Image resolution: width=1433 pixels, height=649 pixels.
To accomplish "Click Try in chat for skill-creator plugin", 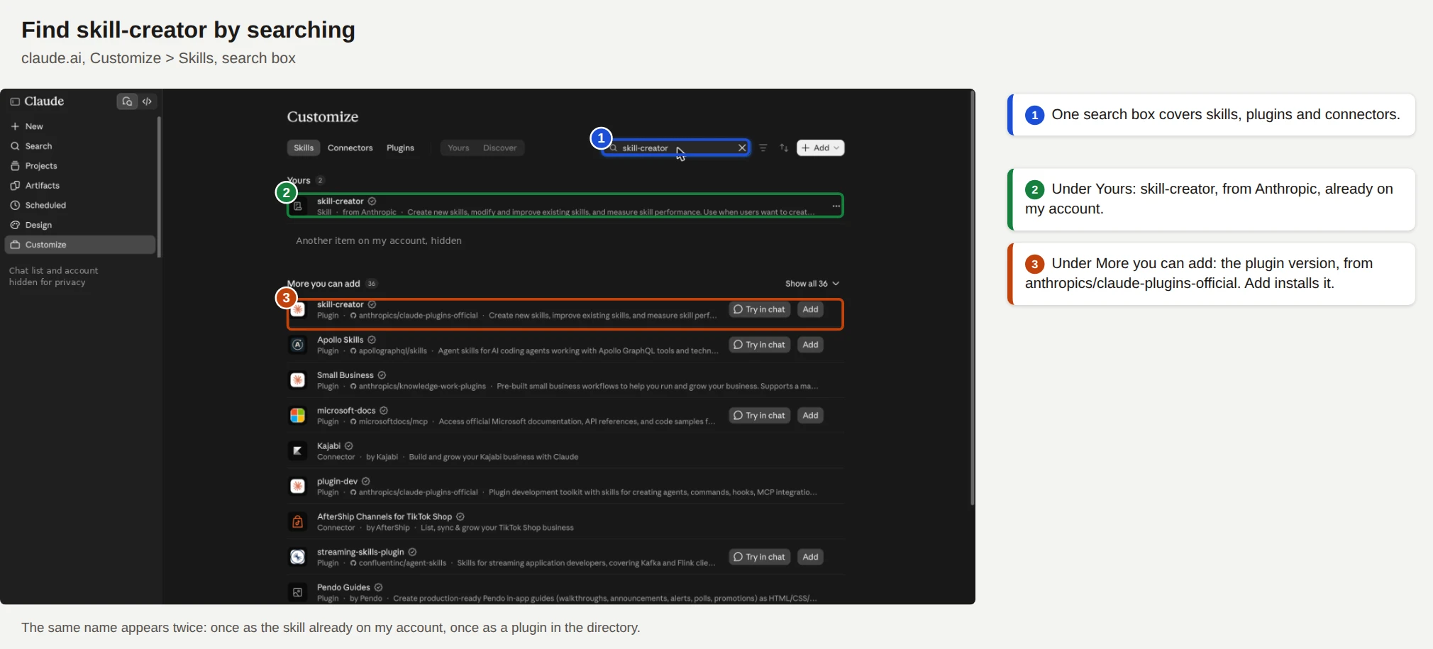I will click(x=760, y=309).
